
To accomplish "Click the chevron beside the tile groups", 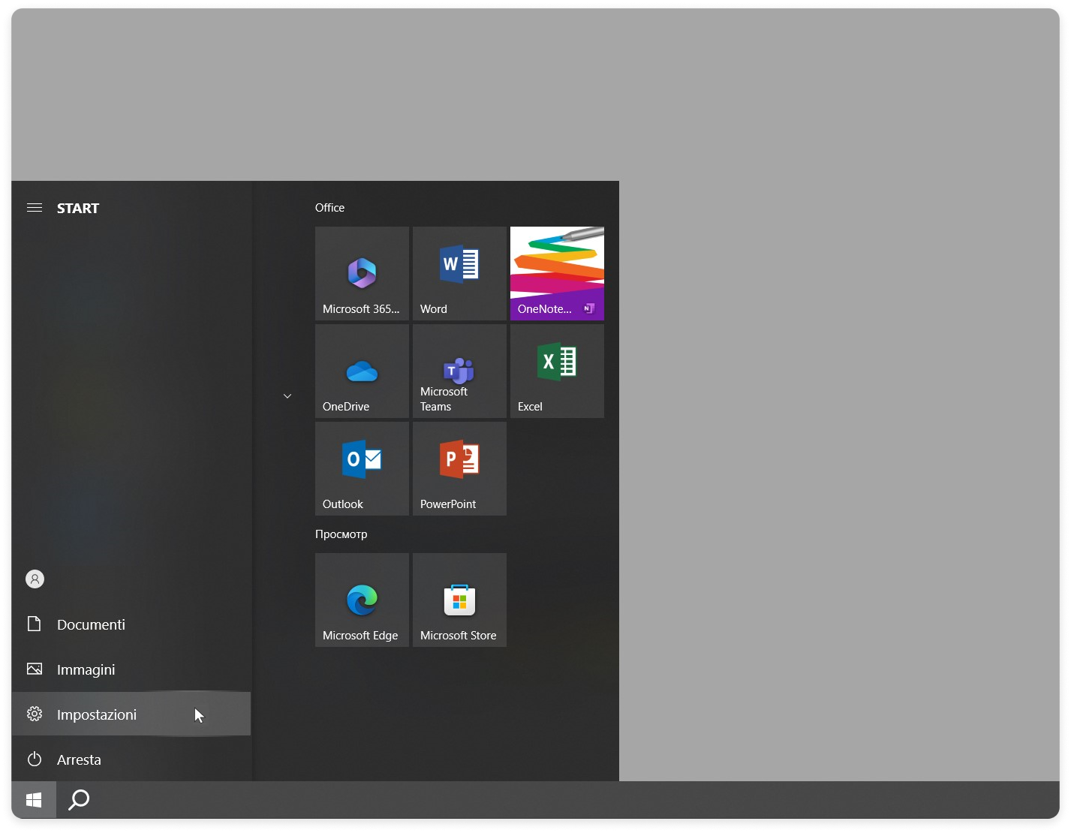I will [287, 395].
